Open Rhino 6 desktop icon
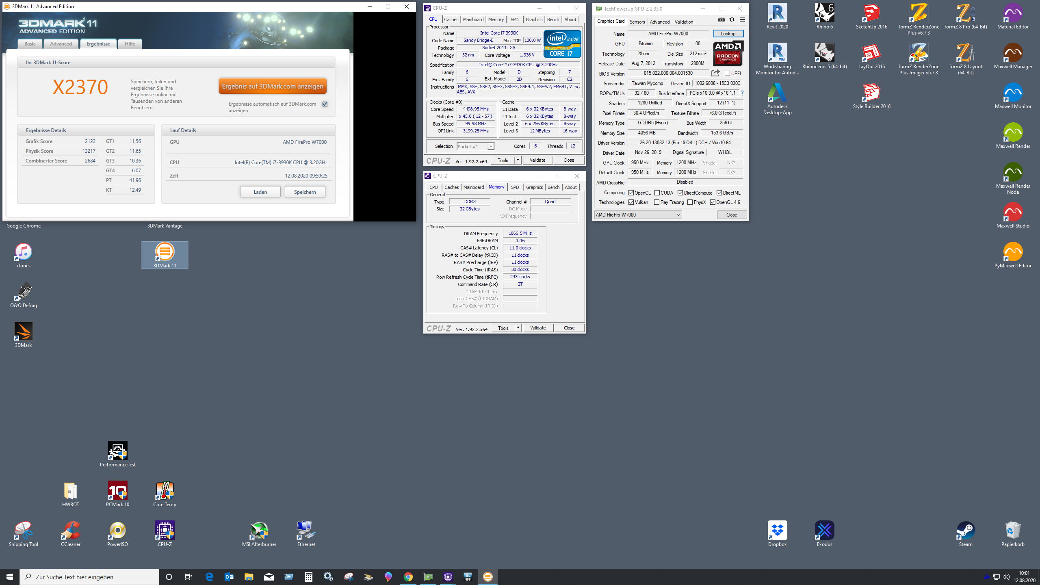This screenshot has width=1040, height=585. 824,16
